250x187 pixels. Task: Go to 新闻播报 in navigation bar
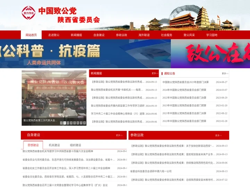(76, 35)
